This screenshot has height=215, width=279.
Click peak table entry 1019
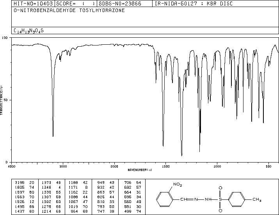point(73,206)
